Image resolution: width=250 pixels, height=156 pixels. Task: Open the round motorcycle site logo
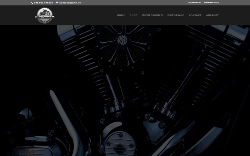click(x=45, y=15)
